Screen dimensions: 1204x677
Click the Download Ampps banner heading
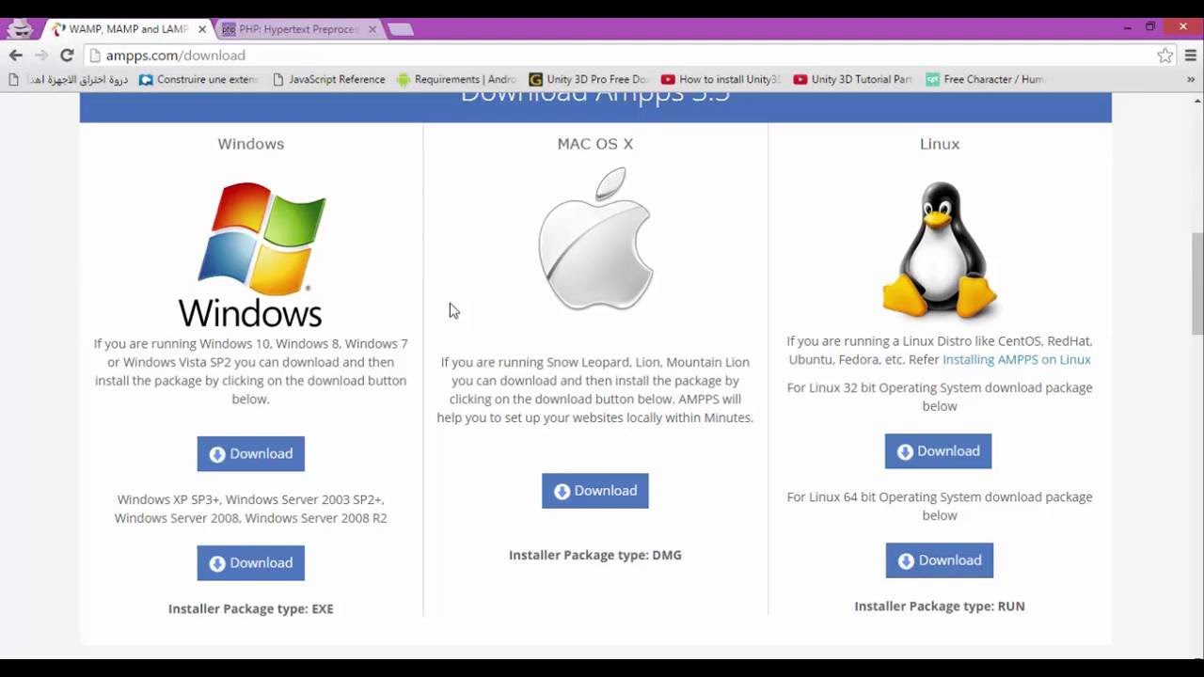pyautogui.click(x=595, y=96)
